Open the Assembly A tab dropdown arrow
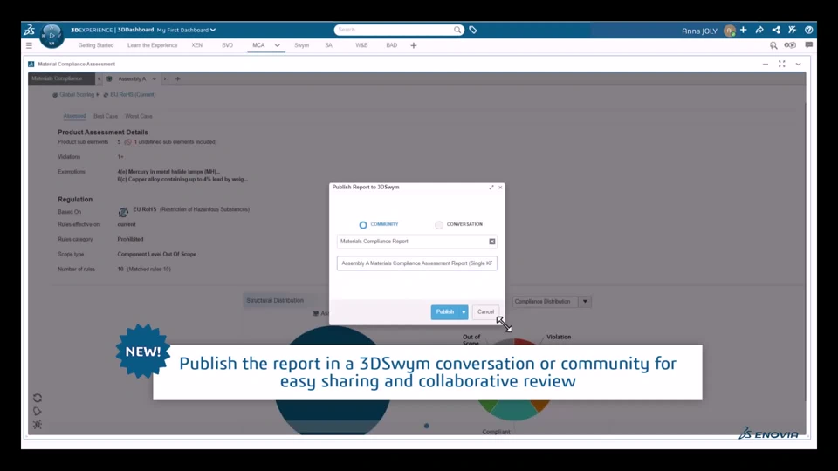 [154, 79]
